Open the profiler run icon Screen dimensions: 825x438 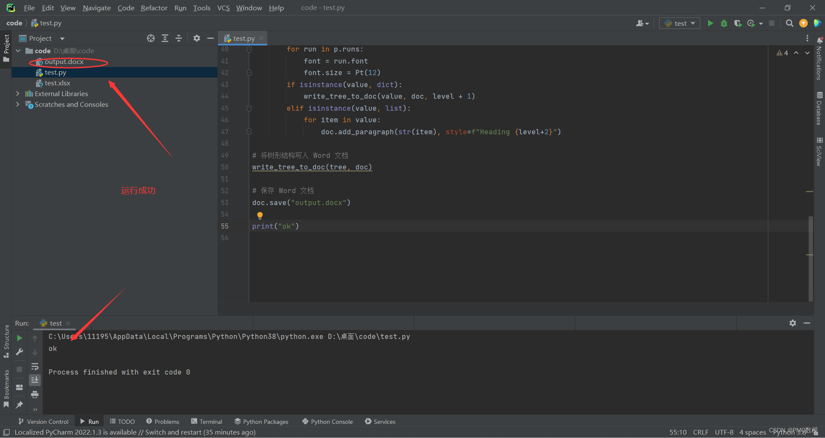pos(751,23)
